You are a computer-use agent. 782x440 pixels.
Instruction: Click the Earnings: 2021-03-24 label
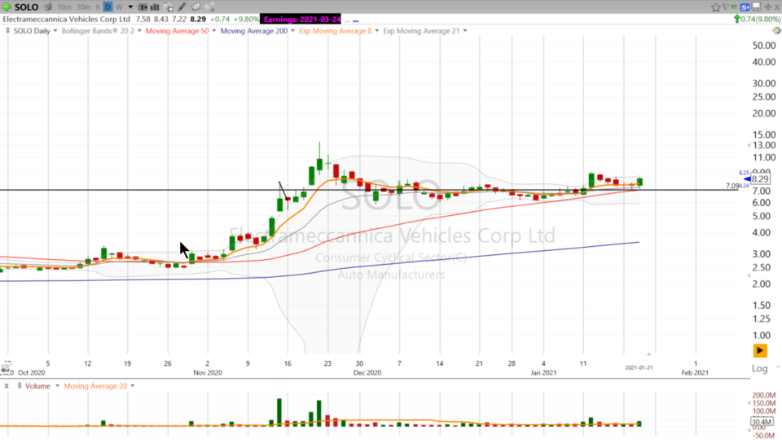(301, 19)
